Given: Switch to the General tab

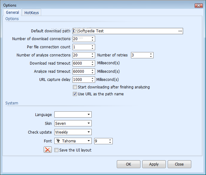Looking at the screenshot, I should [x=13, y=13].
